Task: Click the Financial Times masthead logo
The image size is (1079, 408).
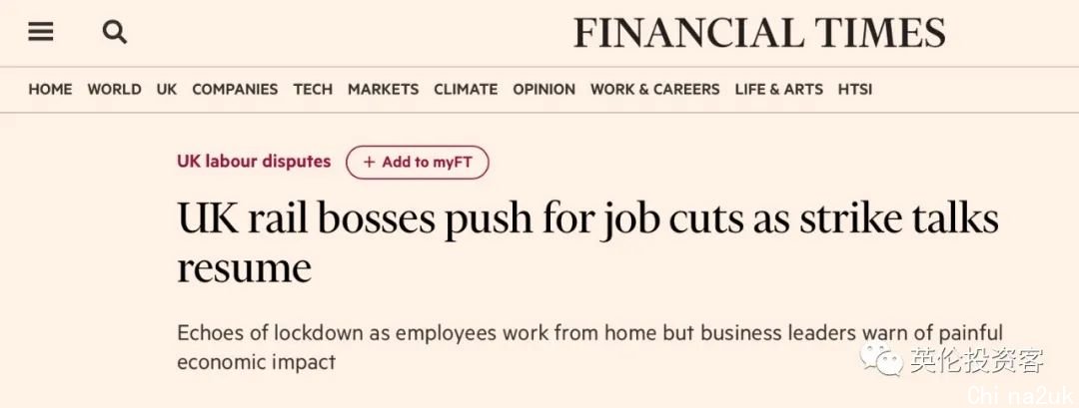Action: 759,33
